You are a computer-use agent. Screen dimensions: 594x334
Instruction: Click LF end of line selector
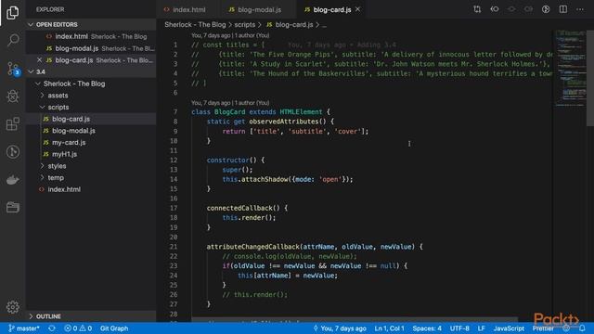pos(481,328)
